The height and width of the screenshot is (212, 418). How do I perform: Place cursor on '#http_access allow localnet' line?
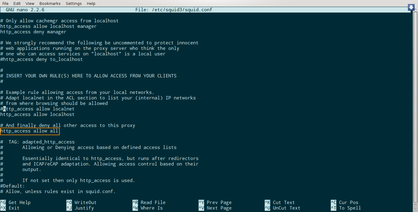37,109
